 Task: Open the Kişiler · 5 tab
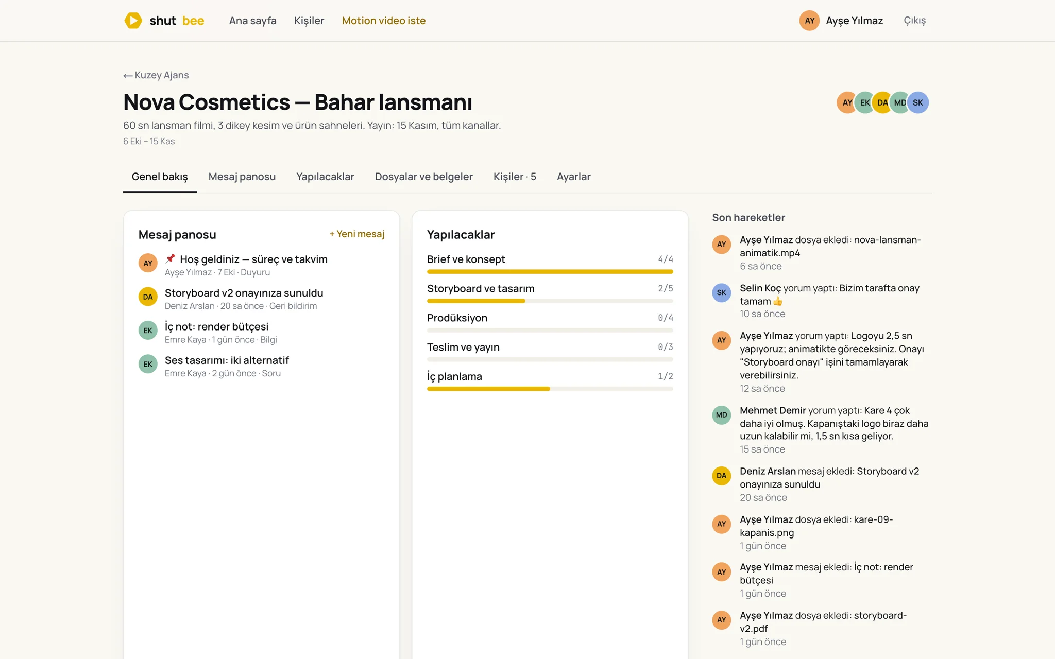pyautogui.click(x=515, y=177)
